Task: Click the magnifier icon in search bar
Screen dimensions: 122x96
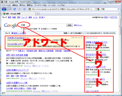Action: pyautogui.click(x=118, y=9)
